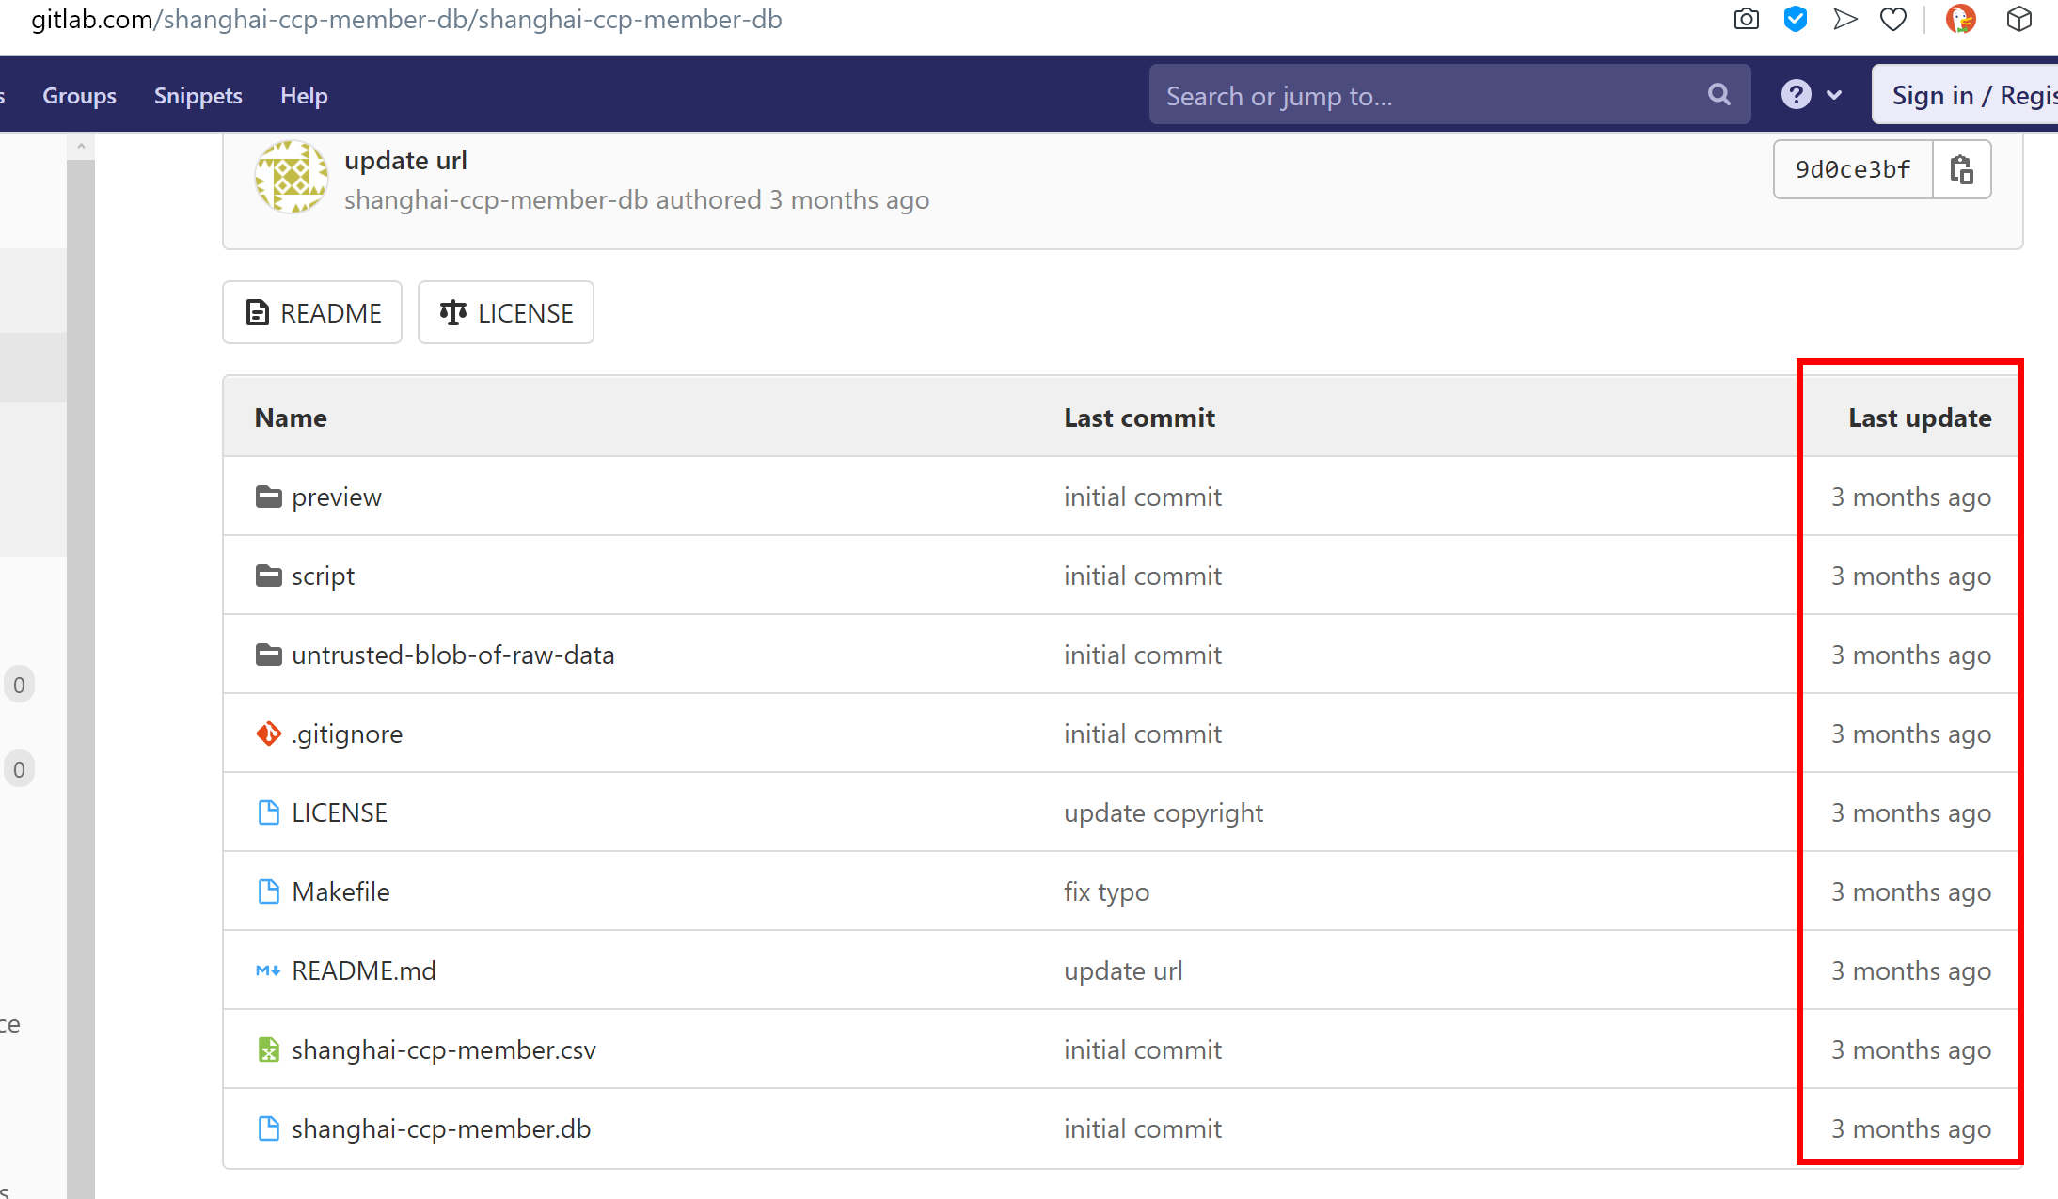Open the cube extensions icon

coord(2018,19)
